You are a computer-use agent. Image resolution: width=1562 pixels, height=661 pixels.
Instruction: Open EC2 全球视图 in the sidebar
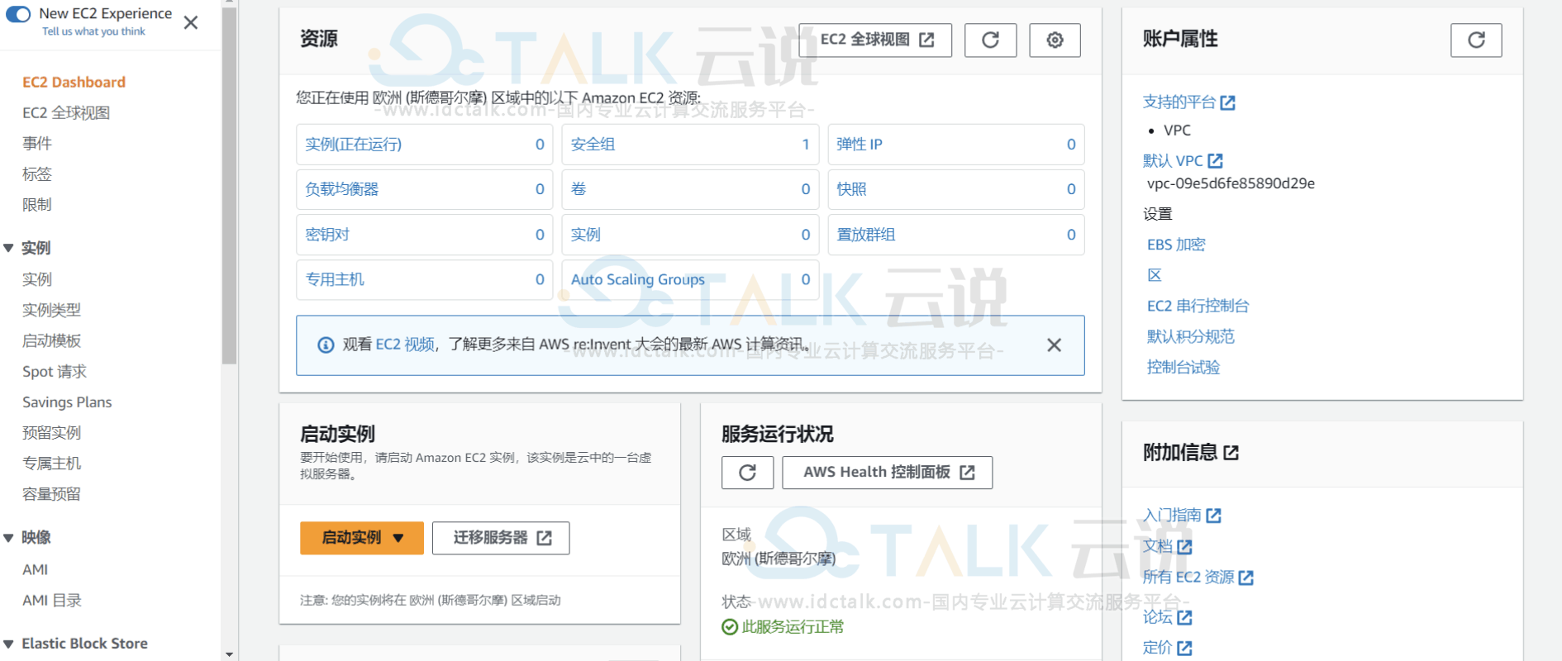click(66, 113)
